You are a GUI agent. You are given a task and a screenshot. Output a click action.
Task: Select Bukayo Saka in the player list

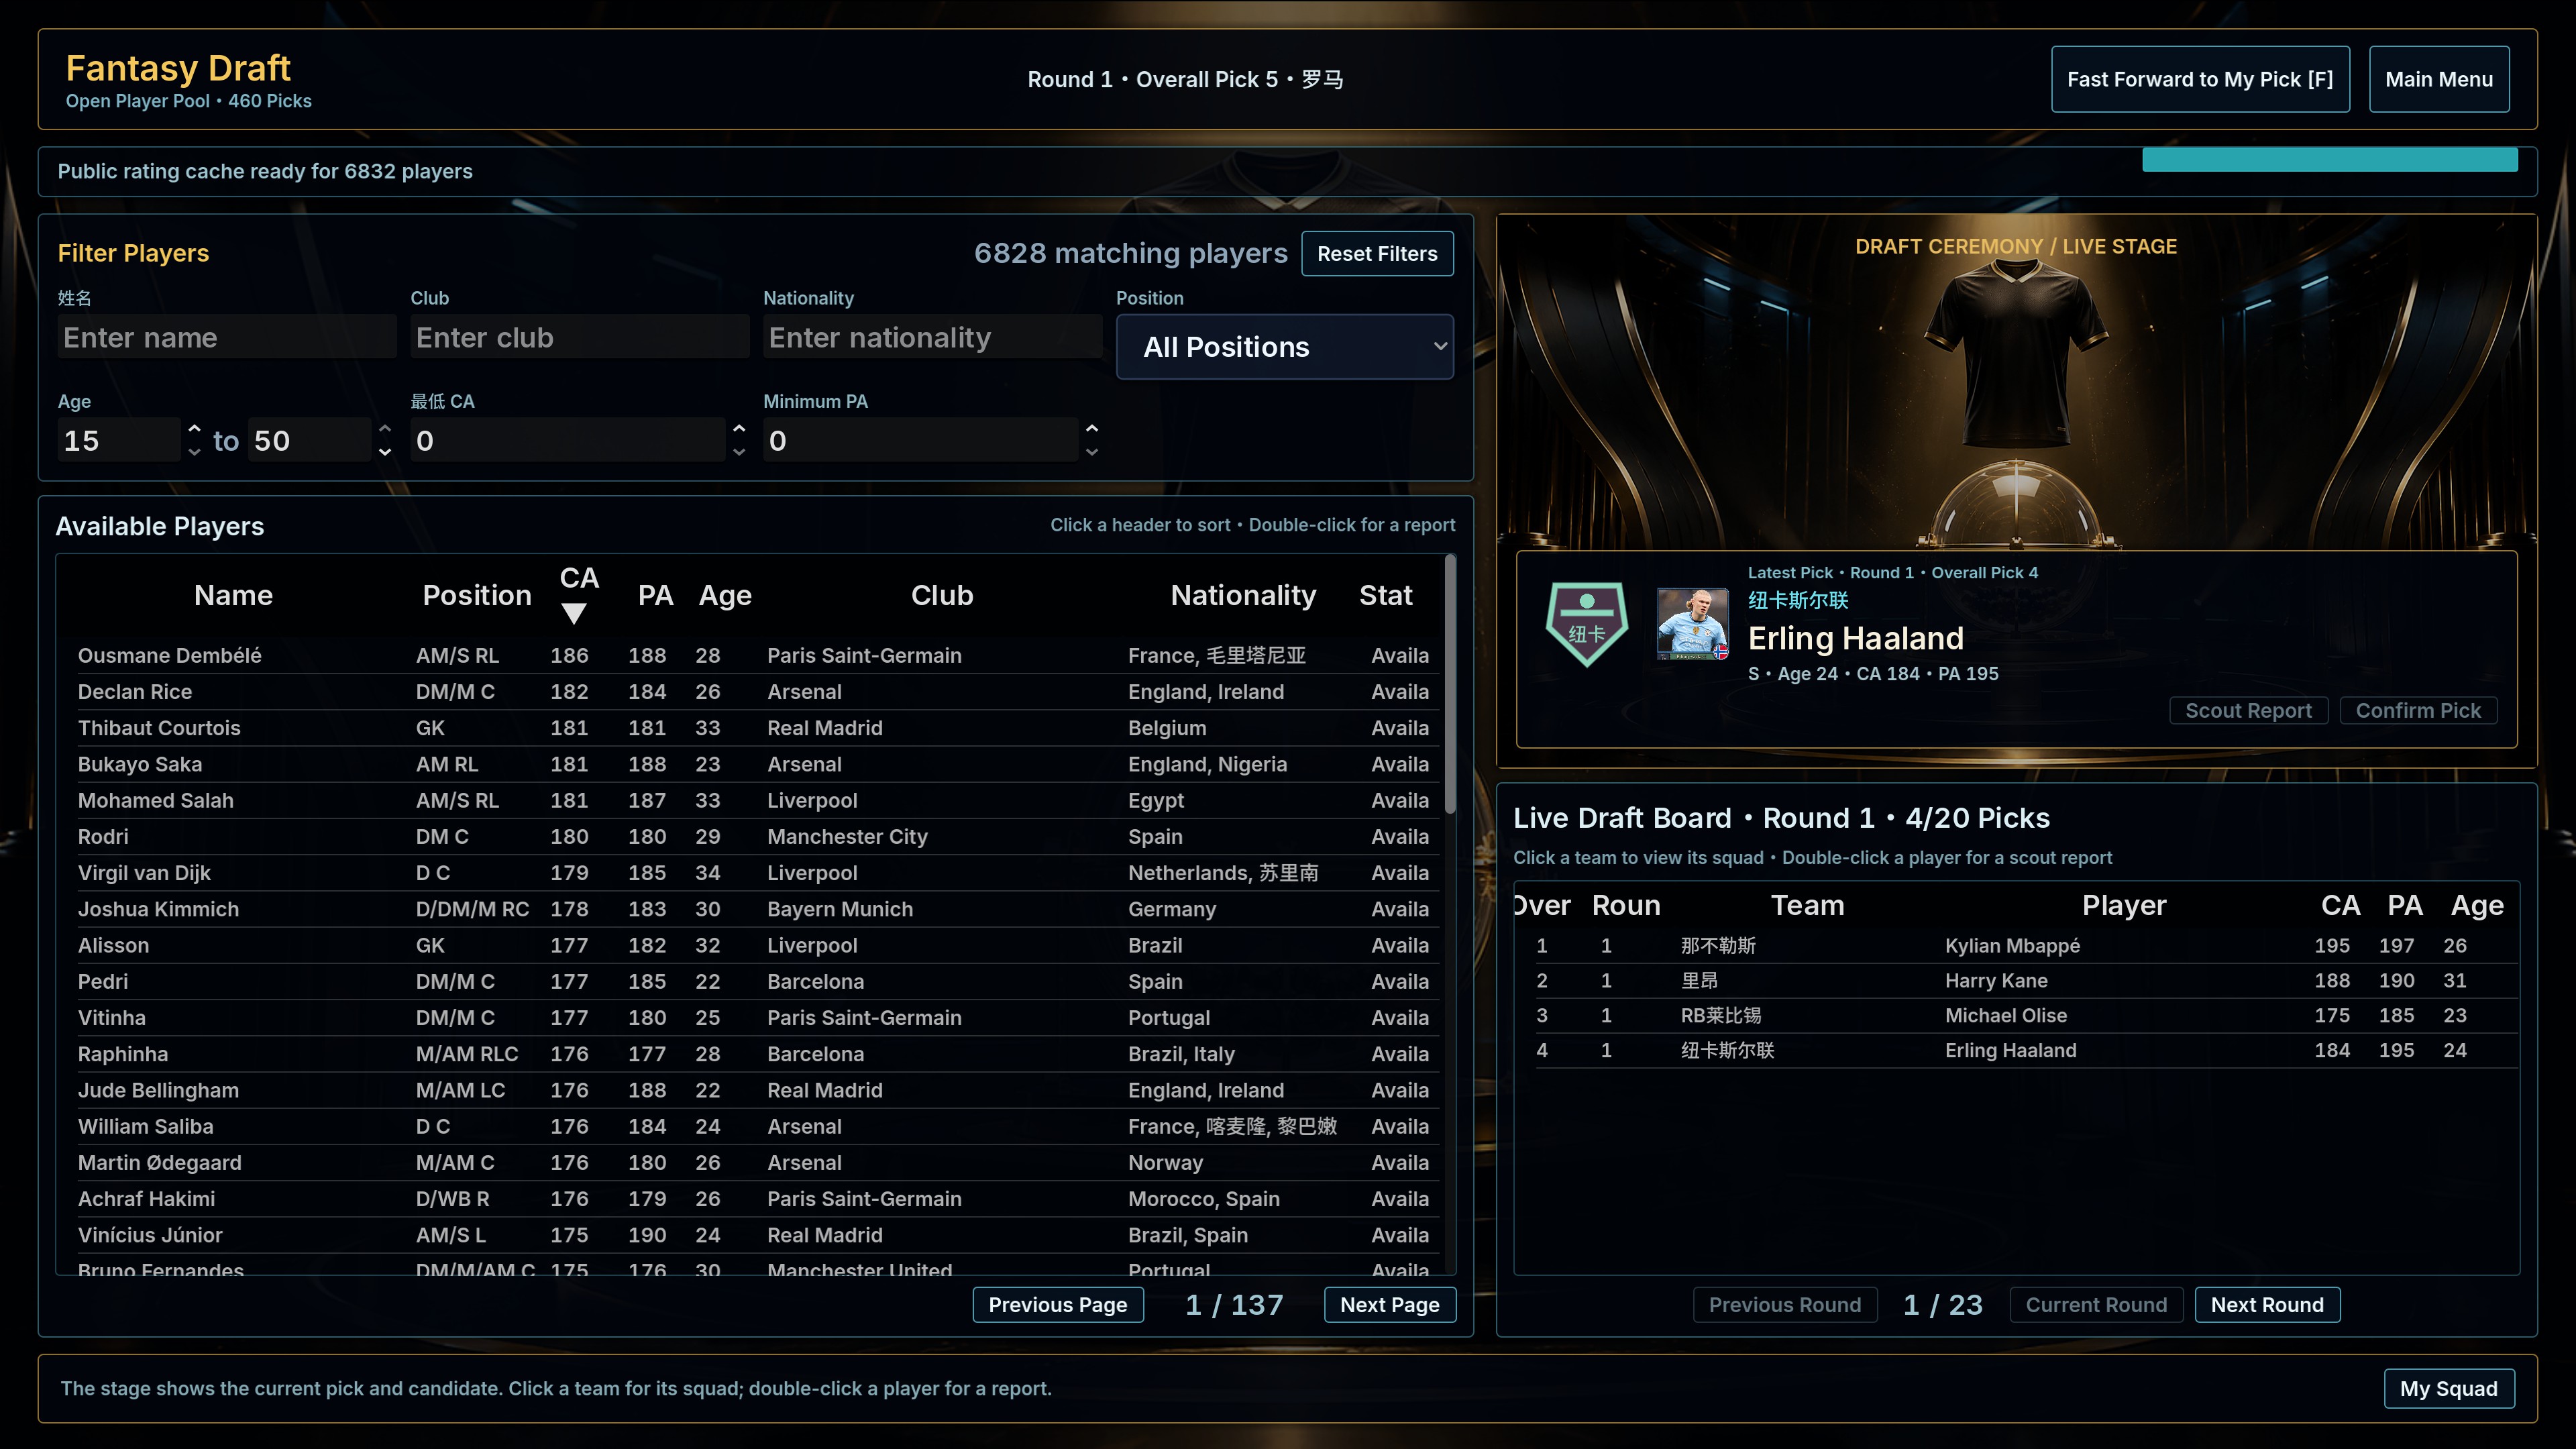click(758, 764)
